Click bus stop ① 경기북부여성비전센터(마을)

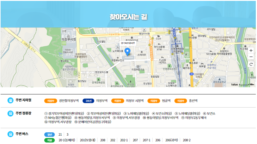pos(64,114)
